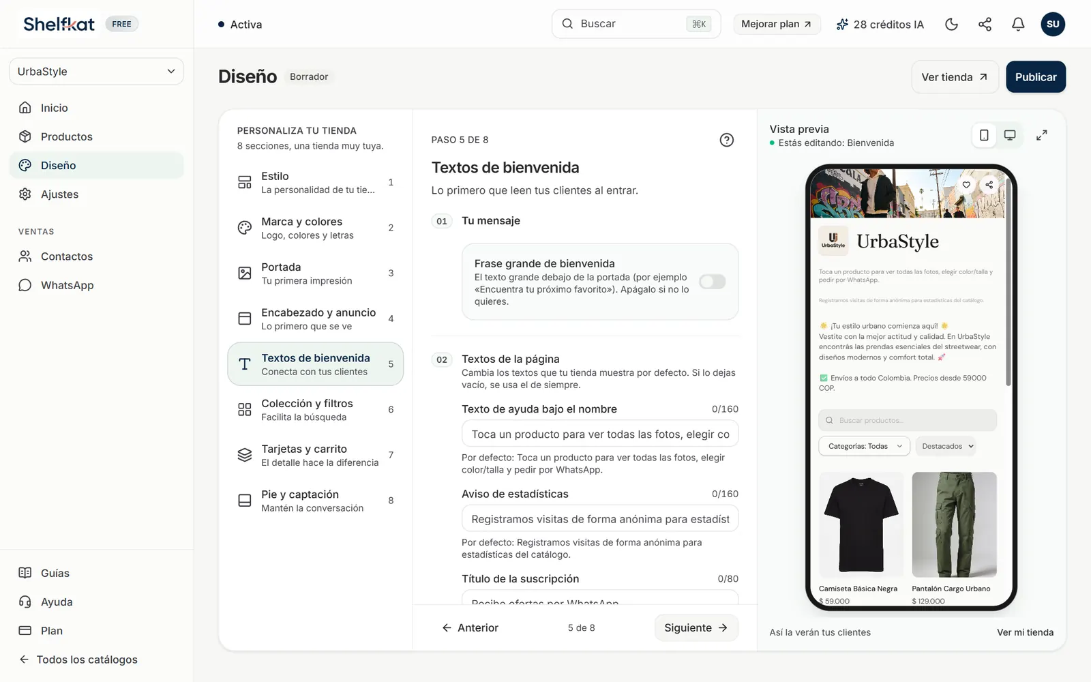The height and width of the screenshot is (682, 1091).
Task: Open SU user avatar
Action: coord(1053,25)
